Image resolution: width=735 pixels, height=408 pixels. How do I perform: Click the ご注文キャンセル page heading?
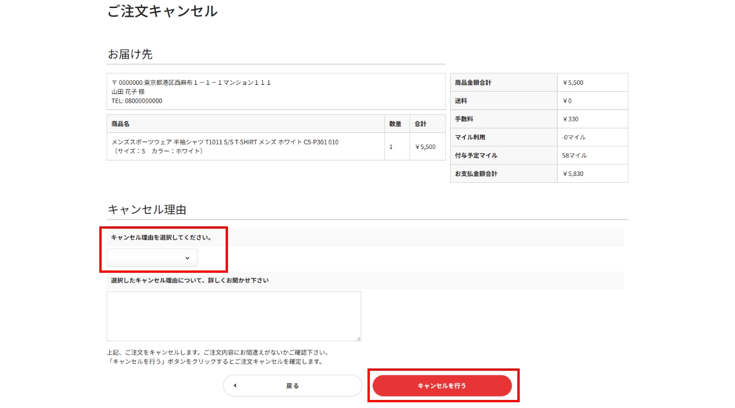click(163, 11)
